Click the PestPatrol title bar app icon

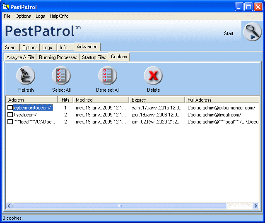[5, 7]
